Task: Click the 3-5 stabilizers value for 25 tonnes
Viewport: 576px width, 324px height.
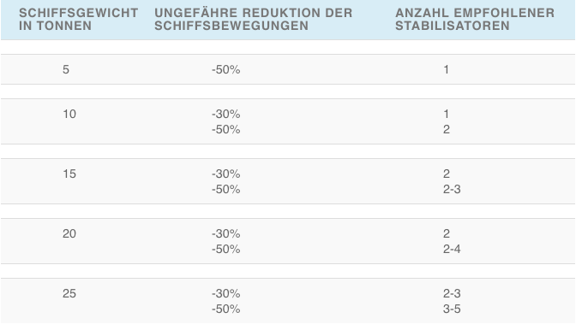Action: coord(452,309)
